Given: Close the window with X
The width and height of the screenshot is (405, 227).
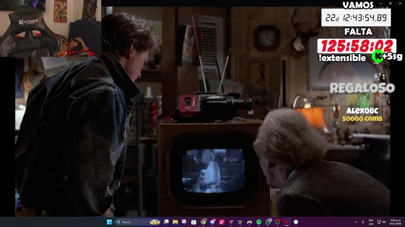Looking at the screenshot, I should (400, 3).
